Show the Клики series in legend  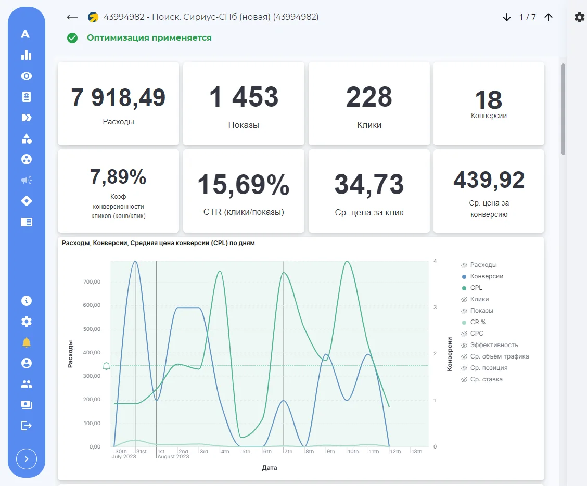[x=475, y=299]
